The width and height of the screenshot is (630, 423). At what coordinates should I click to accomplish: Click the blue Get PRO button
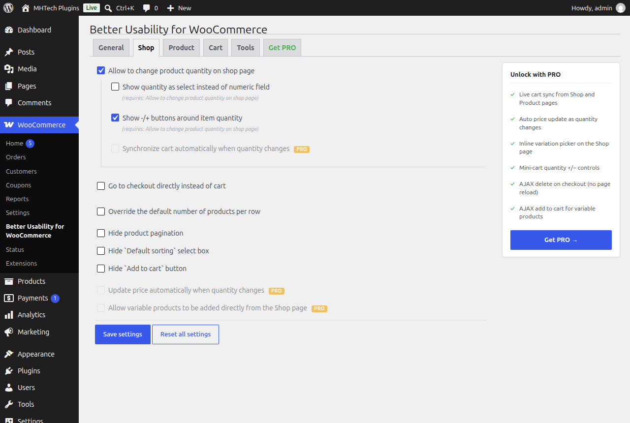click(x=561, y=240)
